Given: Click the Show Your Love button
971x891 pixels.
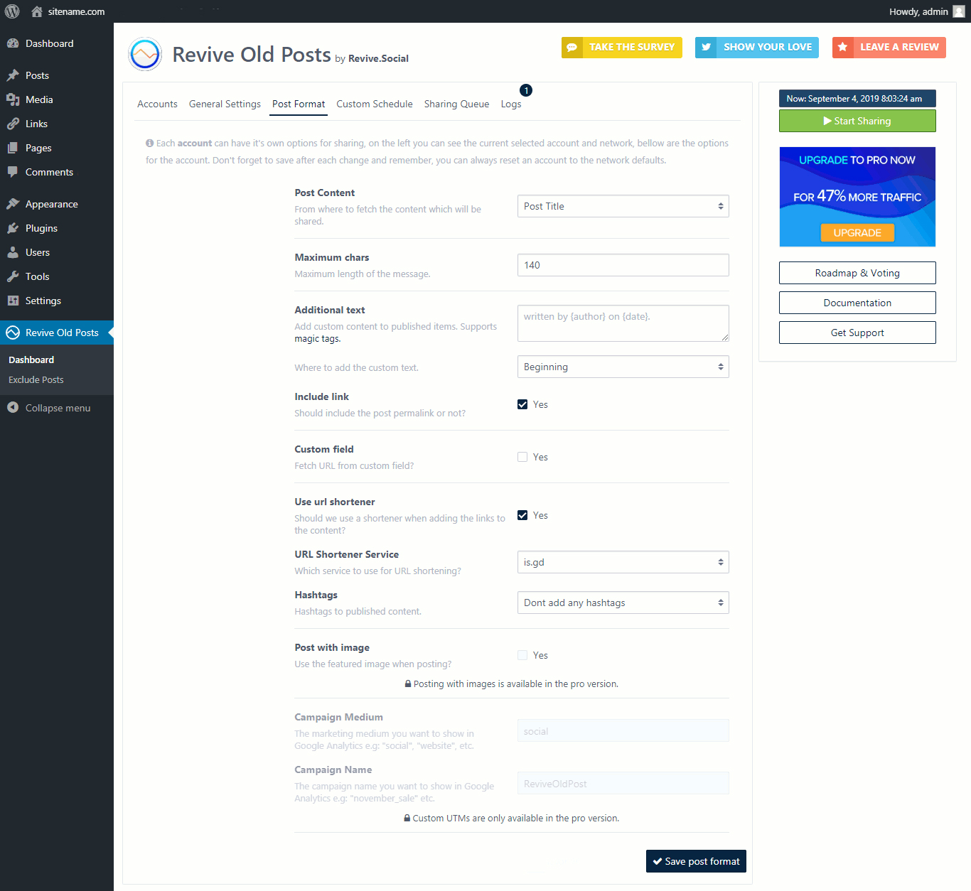Looking at the screenshot, I should click(x=757, y=48).
